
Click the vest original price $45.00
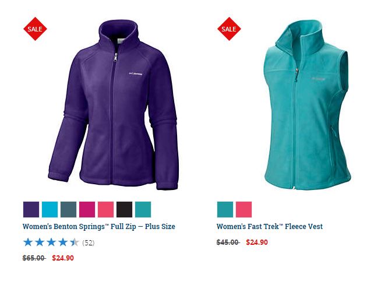(x=228, y=242)
